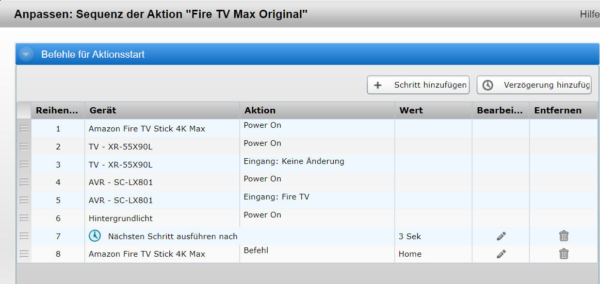Click the plus icon on Schritt hinzufügen
Image resolution: width=600 pixels, height=284 pixels.
(378, 85)
